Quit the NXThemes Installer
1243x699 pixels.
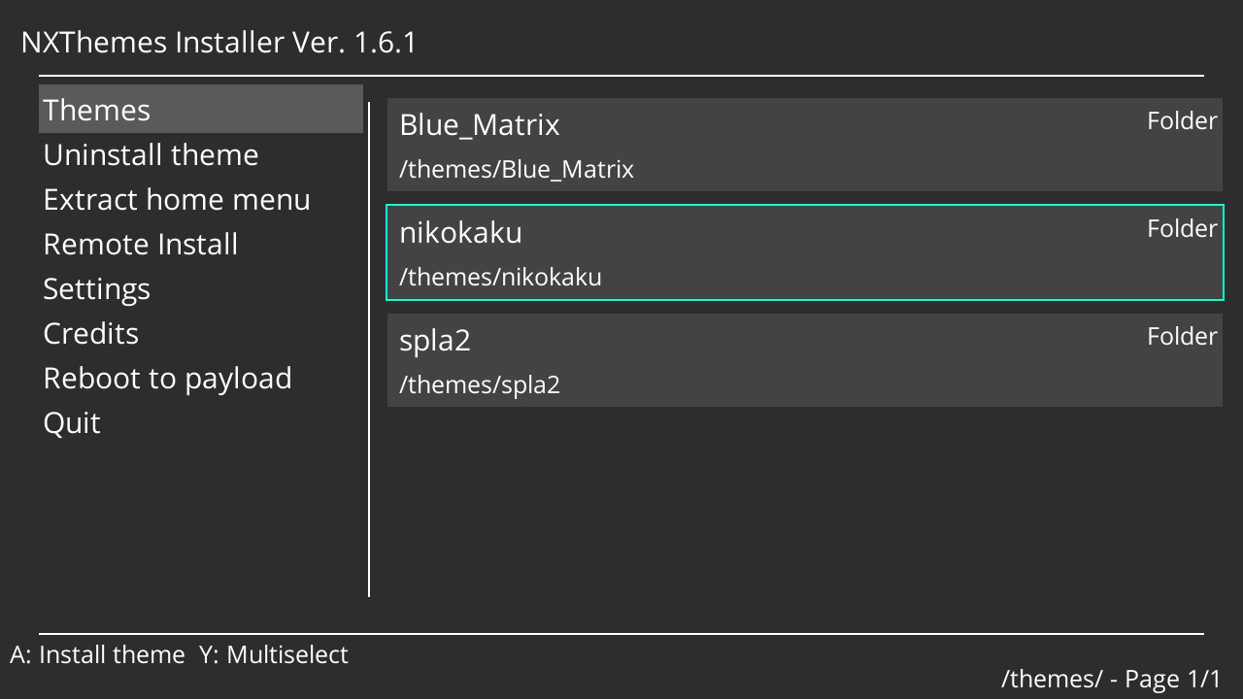coord(71,422)
